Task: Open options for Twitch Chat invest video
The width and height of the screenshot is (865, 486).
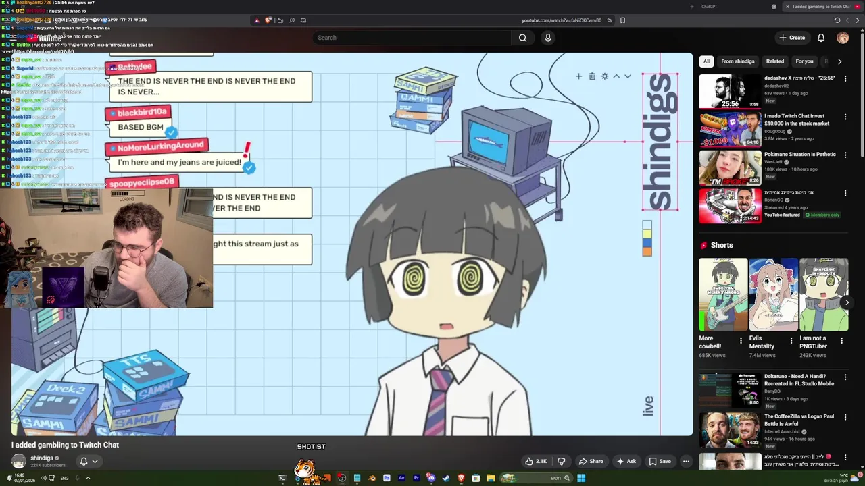Action: point(845,117)
